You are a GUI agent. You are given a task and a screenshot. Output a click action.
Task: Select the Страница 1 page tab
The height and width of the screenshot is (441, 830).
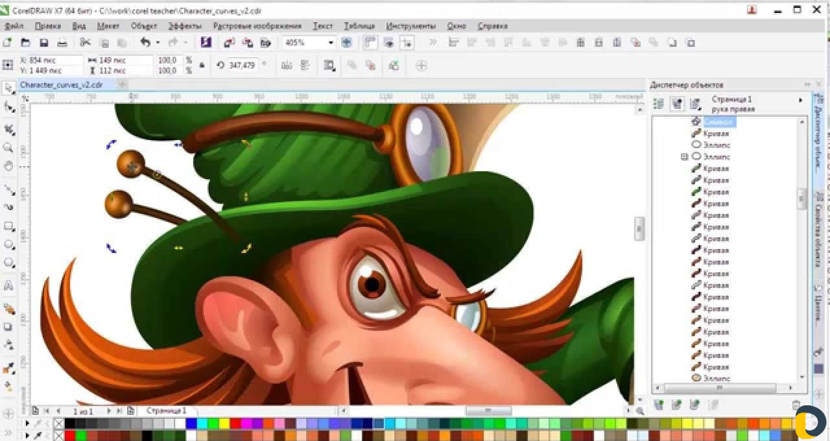tap(166, 411)
